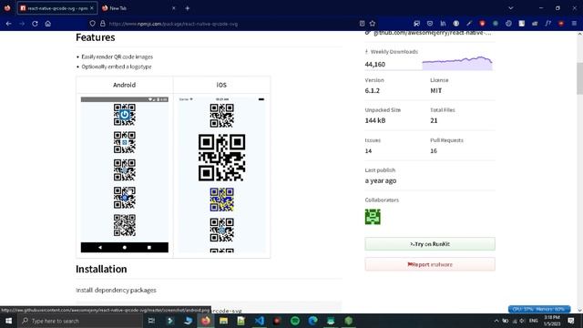Viewport: 583px width, 328px height.
Task: Open the red recorder app on taskbar
Action: pos(277,321)
